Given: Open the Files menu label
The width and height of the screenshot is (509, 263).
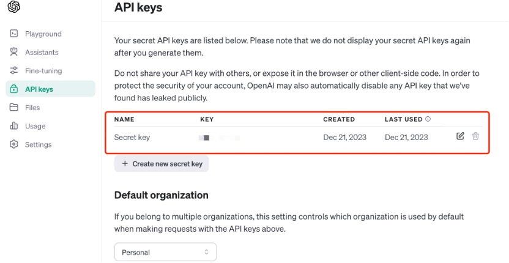Looking at the screenshot, I should click(x=32, y=108).
